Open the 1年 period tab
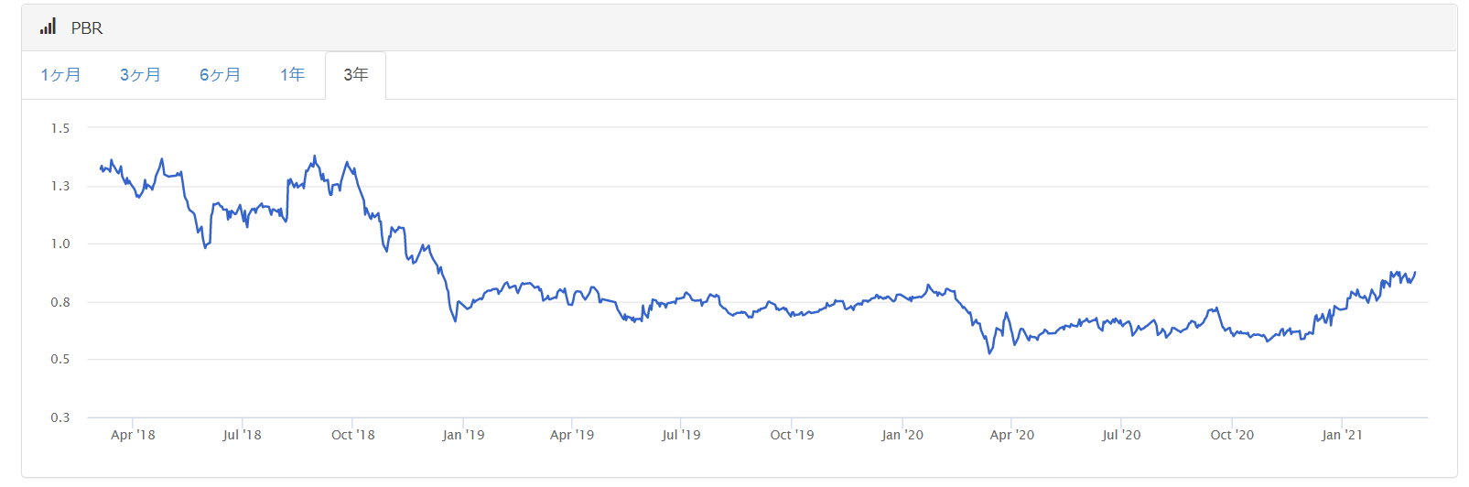 pyautogui.click(x=292, y=75)
